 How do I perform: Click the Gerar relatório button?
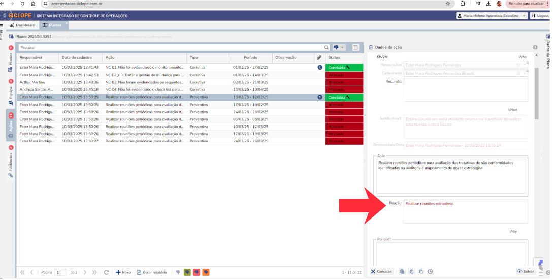(x=152, y=272)
